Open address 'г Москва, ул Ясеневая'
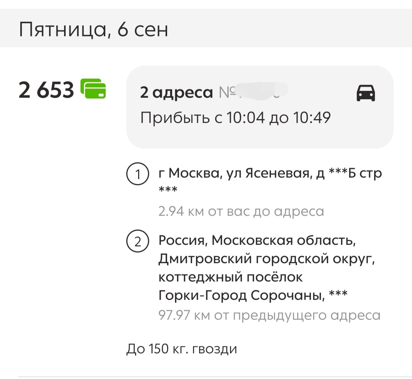The image size is (412, 379). [270, 181]
